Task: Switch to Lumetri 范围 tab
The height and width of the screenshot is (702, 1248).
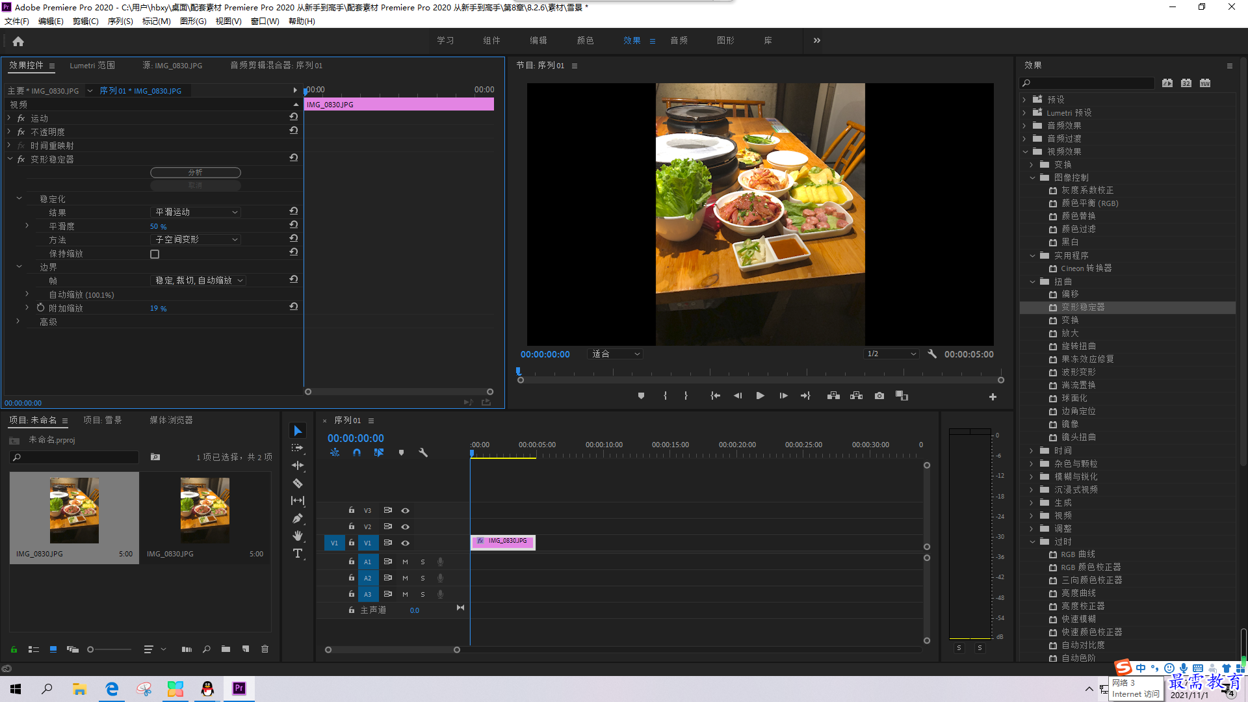Action: click(92, 66)
